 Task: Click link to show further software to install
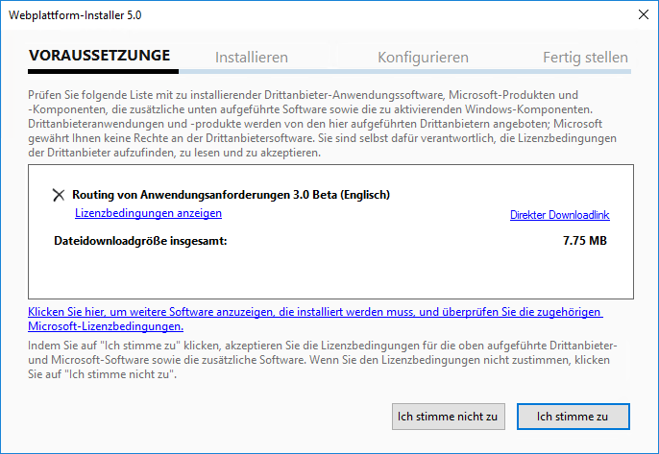pos(315,320)
